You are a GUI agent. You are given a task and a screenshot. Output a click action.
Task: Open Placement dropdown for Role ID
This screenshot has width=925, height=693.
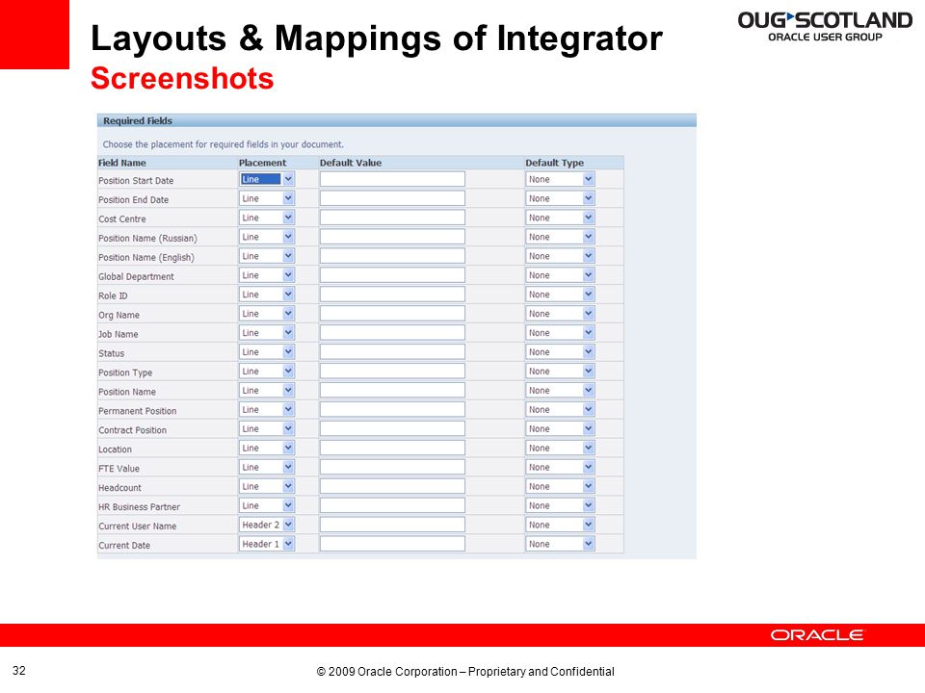pos(267,295)
